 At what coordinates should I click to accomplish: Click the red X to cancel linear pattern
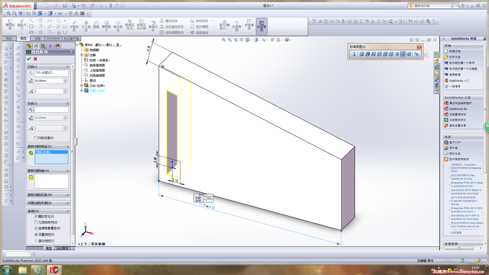tap(35, 59)
